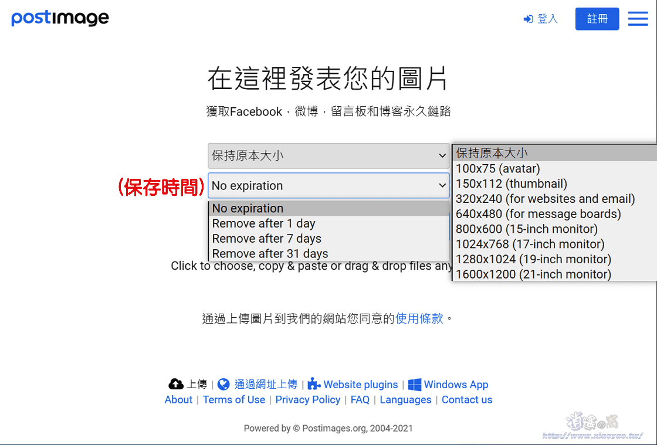657x445 pixels.
Task: Select Remove after 7 days option
Action: pos(266,239)
